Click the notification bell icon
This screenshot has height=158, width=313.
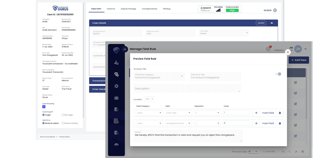[268, 49]
